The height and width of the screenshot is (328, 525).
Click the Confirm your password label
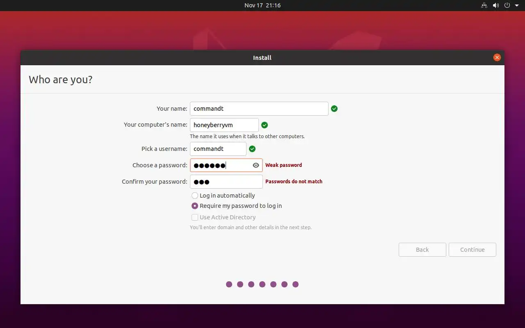point(155,182)
